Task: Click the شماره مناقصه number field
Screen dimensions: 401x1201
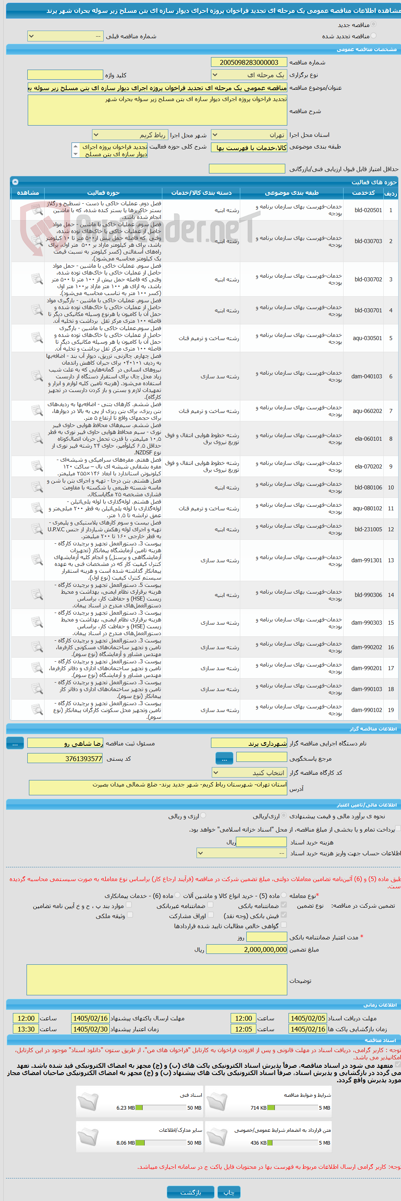Action: (249, 62)
